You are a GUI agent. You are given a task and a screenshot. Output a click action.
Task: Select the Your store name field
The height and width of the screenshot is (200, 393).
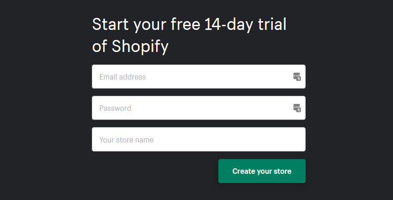(x=198, y=139)
